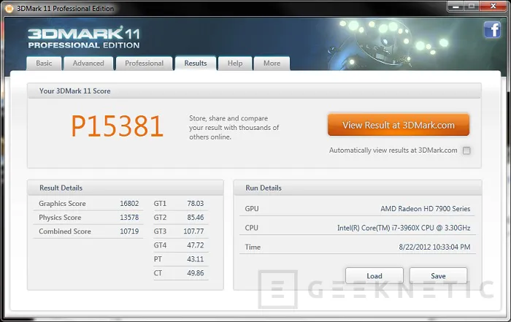Screen dimensions: 511x322
Task: Click the Graphics Score value 16802
Action: click(x=129, y=204)
